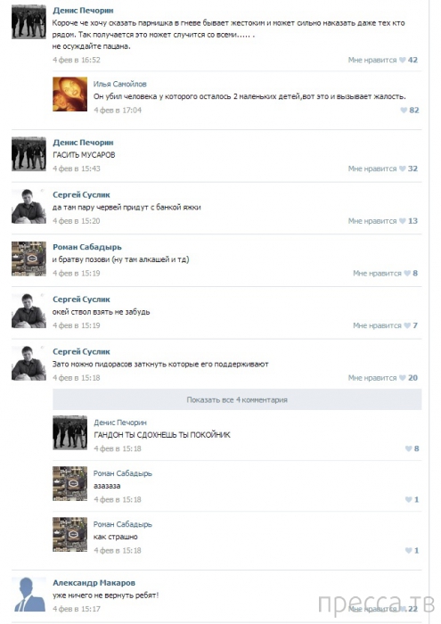441x624 pixels.
Task: Open the 4 фев в 17:04 reply timestamp
Action: pos(118,111)
